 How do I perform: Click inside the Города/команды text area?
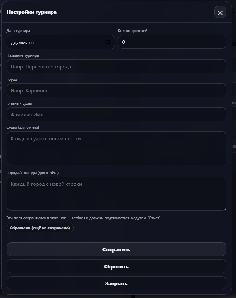116,194
